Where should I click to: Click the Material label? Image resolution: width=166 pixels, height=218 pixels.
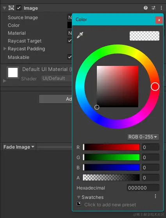click(17, 33)
